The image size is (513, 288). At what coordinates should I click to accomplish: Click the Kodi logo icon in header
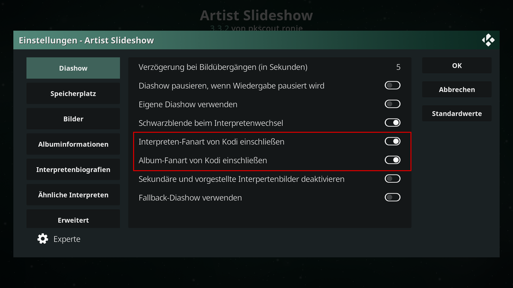(x=488, y=40)
